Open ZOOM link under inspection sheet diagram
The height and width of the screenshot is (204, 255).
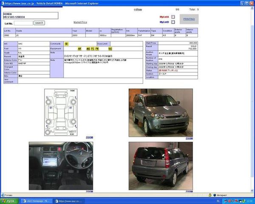pyautogui.click(x=89, y=137)
